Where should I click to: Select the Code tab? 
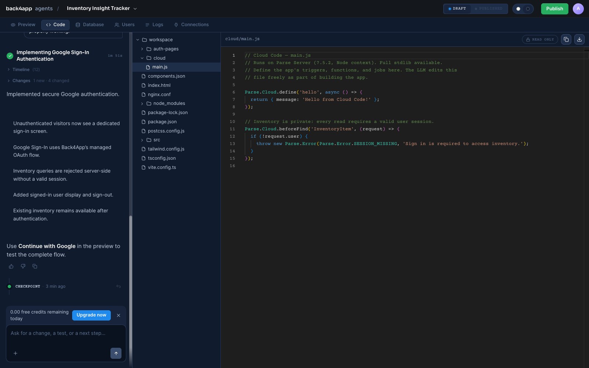click(x=56, y=25)
